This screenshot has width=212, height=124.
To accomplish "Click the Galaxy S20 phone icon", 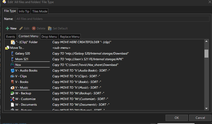I will tap(12, 53).
